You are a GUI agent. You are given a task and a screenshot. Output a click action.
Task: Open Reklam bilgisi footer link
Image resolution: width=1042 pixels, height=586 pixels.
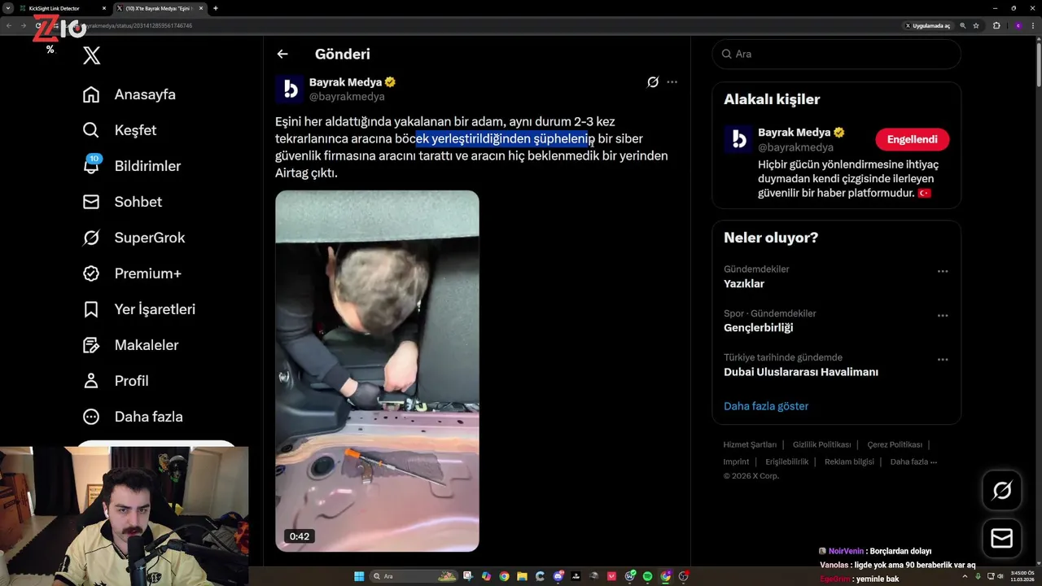(x=849, y=462)
